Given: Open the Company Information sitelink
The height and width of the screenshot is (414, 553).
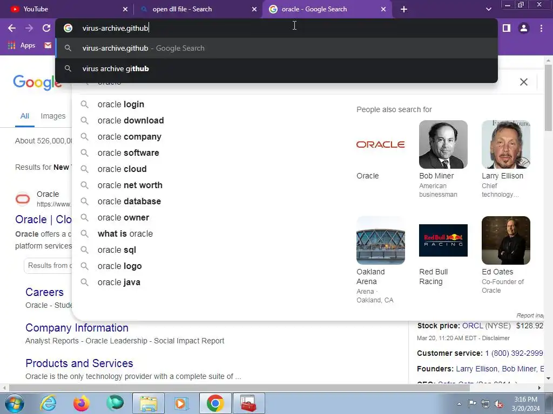Looking at the screenshot, I should coord(77,328).
